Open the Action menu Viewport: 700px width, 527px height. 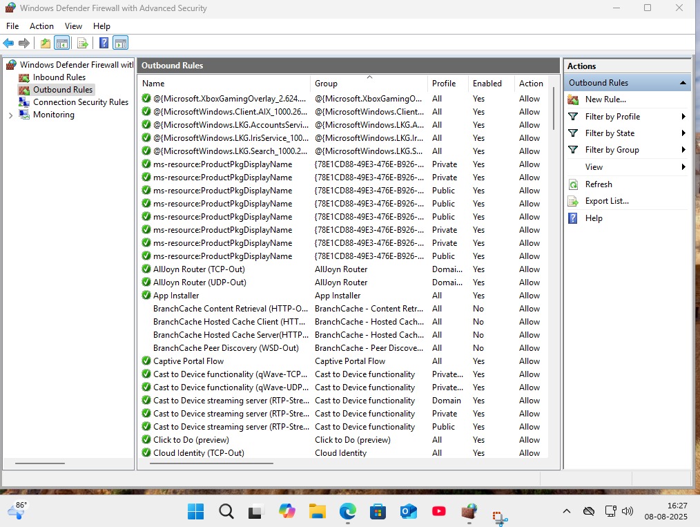[41, 26]
